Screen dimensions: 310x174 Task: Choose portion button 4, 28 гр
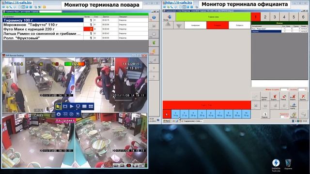(193, 114)
